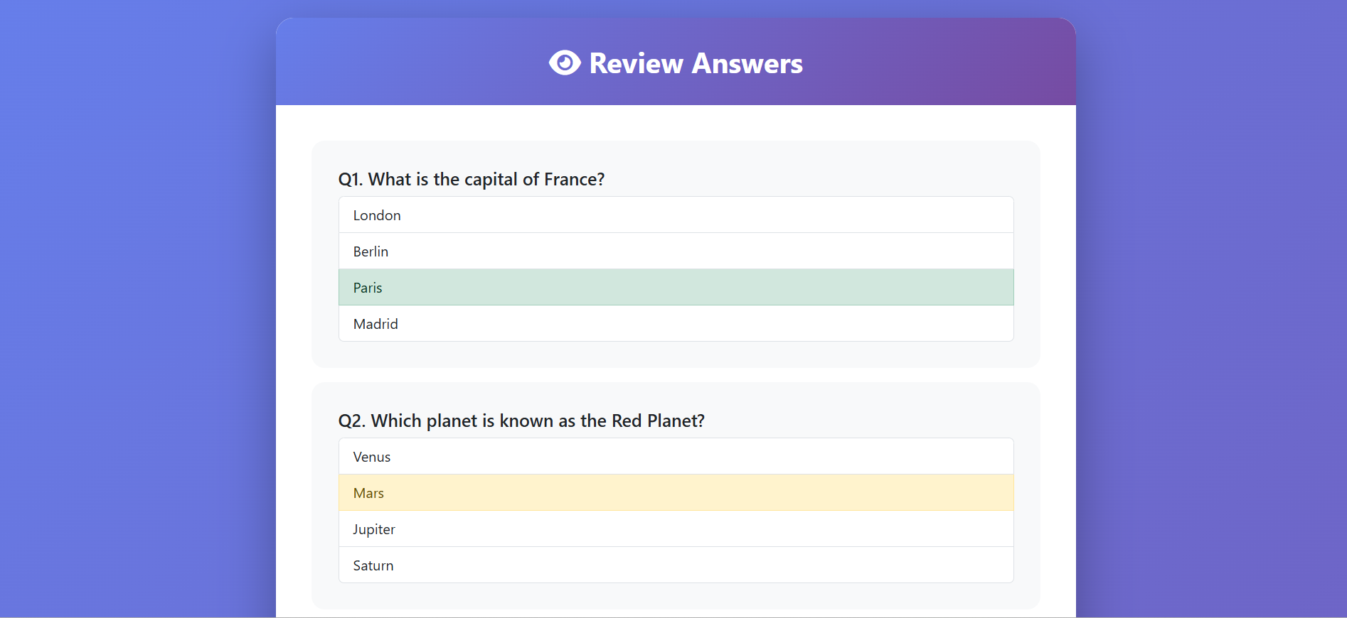Select the Berlin answer option
1347x618 pixels.
pyautogui.click(x=676, y=251)
